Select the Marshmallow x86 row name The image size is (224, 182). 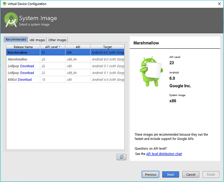pyautogui.click(x=17, y=52)
